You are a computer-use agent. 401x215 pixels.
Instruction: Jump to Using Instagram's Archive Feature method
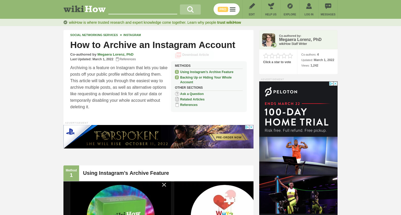click(207, 72)
